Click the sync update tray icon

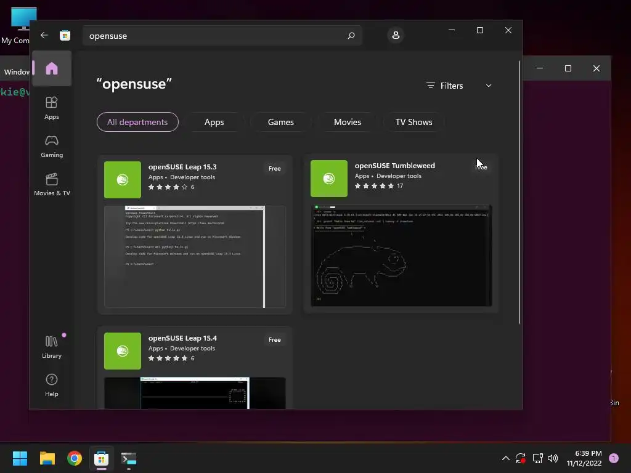521,458
